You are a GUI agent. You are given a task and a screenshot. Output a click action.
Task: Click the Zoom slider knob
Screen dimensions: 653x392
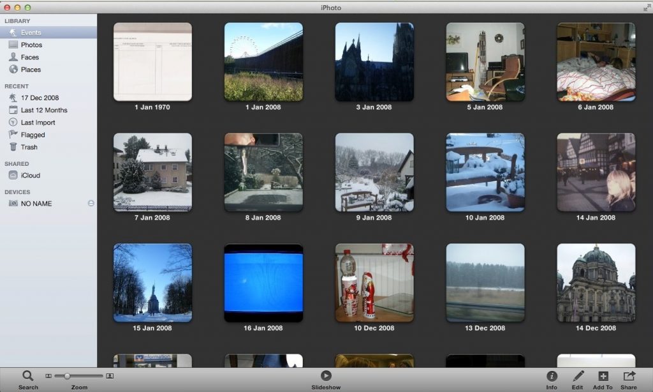[x=66, y=376]
